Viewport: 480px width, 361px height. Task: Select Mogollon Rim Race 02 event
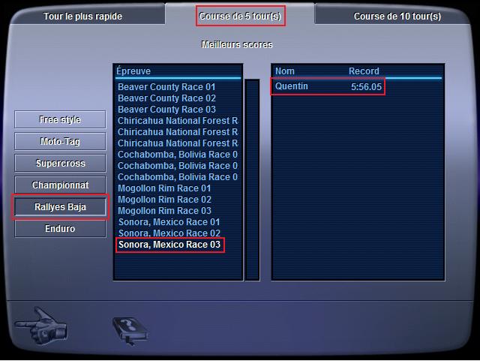click(164, 200)
